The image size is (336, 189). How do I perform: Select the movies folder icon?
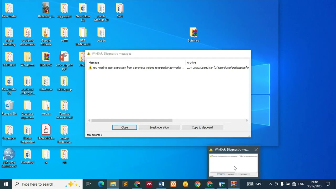point(46,108)
